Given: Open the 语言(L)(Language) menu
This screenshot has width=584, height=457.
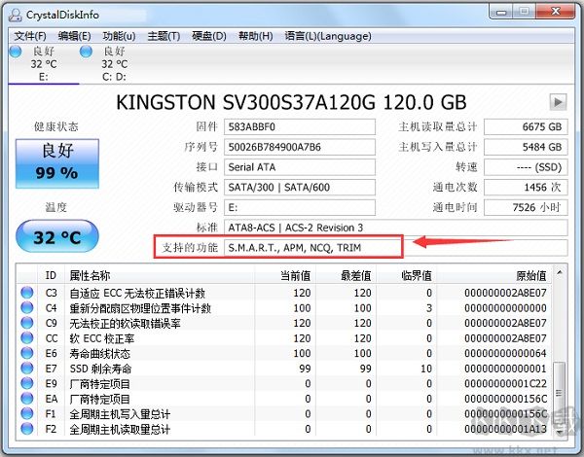Looking at the screenshot, I should (328, 36).
